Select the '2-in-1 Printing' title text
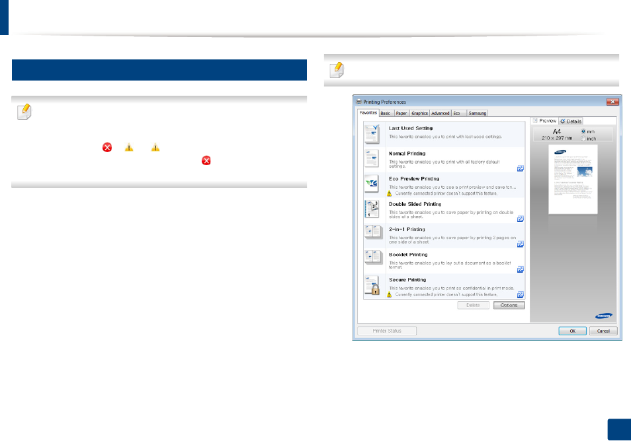The width and height of the screenshot is (631, 445). pyautogui.click(x=407, y=229)
